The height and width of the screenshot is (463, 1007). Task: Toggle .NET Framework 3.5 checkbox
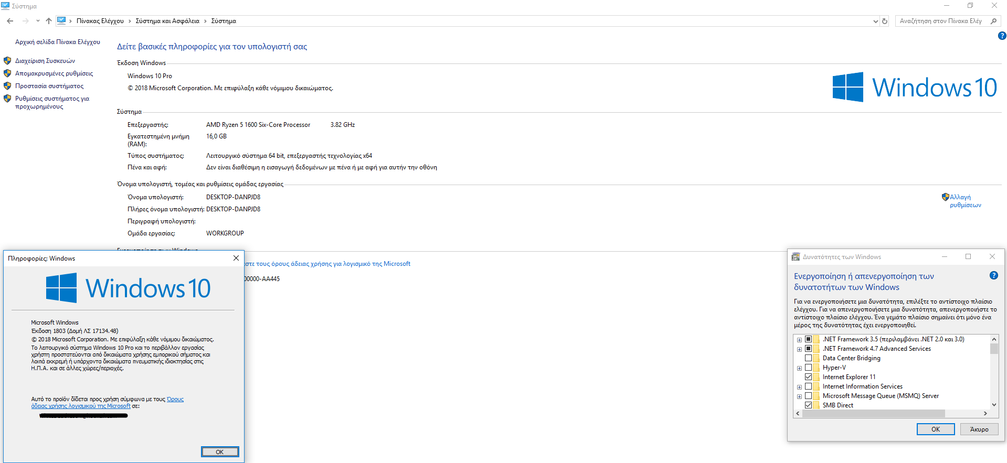coord(808,339)
